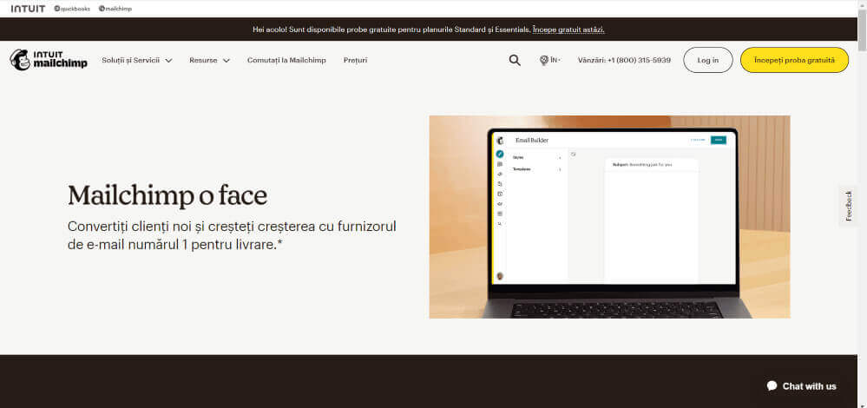Click the Intuit Mailchimp logo
The image size is (867, 408).
(49, 60)
